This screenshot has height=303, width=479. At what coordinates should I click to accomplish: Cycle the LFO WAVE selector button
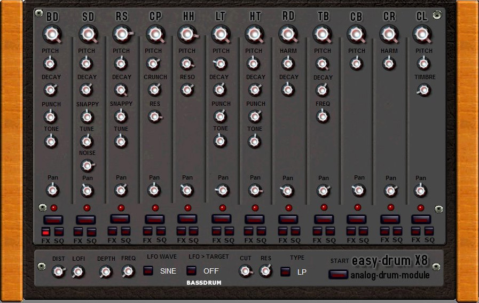(148, 270)
